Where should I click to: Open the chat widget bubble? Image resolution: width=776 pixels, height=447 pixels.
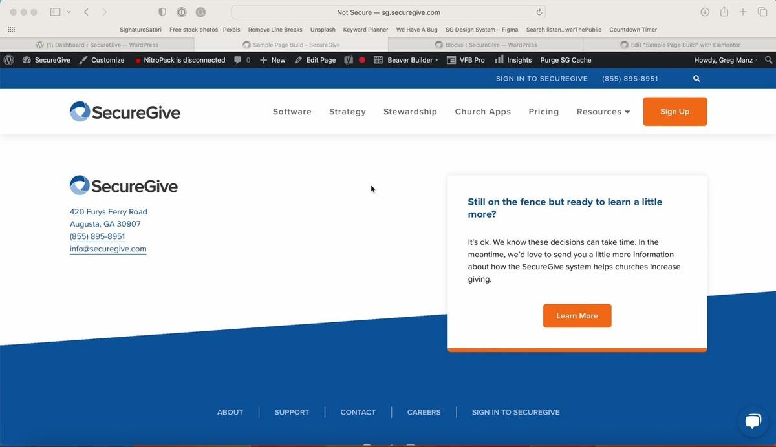pos(753,422)
